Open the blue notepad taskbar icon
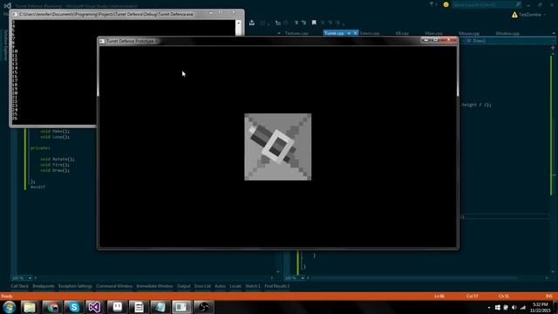Screen dimensions: 558x314 tap(160, 307)
